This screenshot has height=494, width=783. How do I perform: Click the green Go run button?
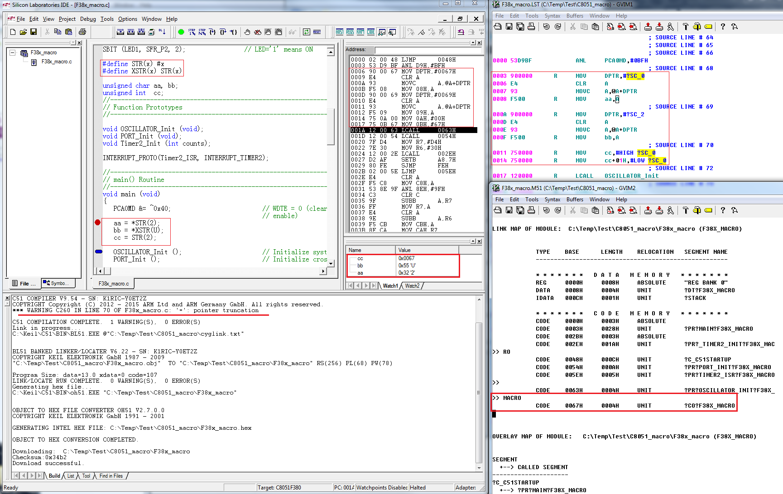click(181, 32)
